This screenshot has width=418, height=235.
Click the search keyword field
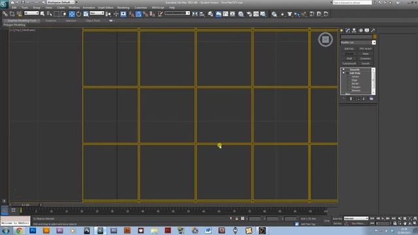(x=352, y=3)
